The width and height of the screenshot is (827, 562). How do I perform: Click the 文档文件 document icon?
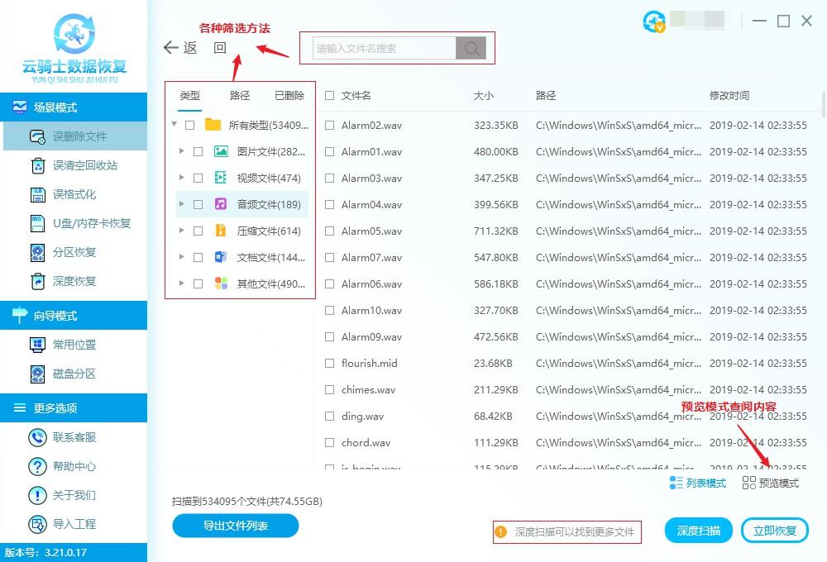[221, 257]
